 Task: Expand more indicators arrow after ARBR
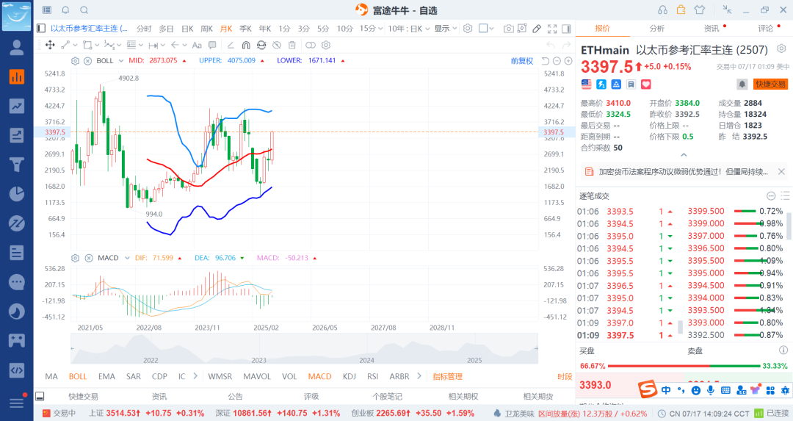419,376
